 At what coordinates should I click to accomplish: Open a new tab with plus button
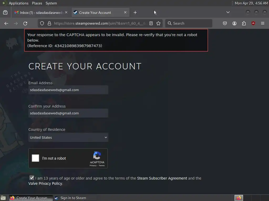coord(135,13)
